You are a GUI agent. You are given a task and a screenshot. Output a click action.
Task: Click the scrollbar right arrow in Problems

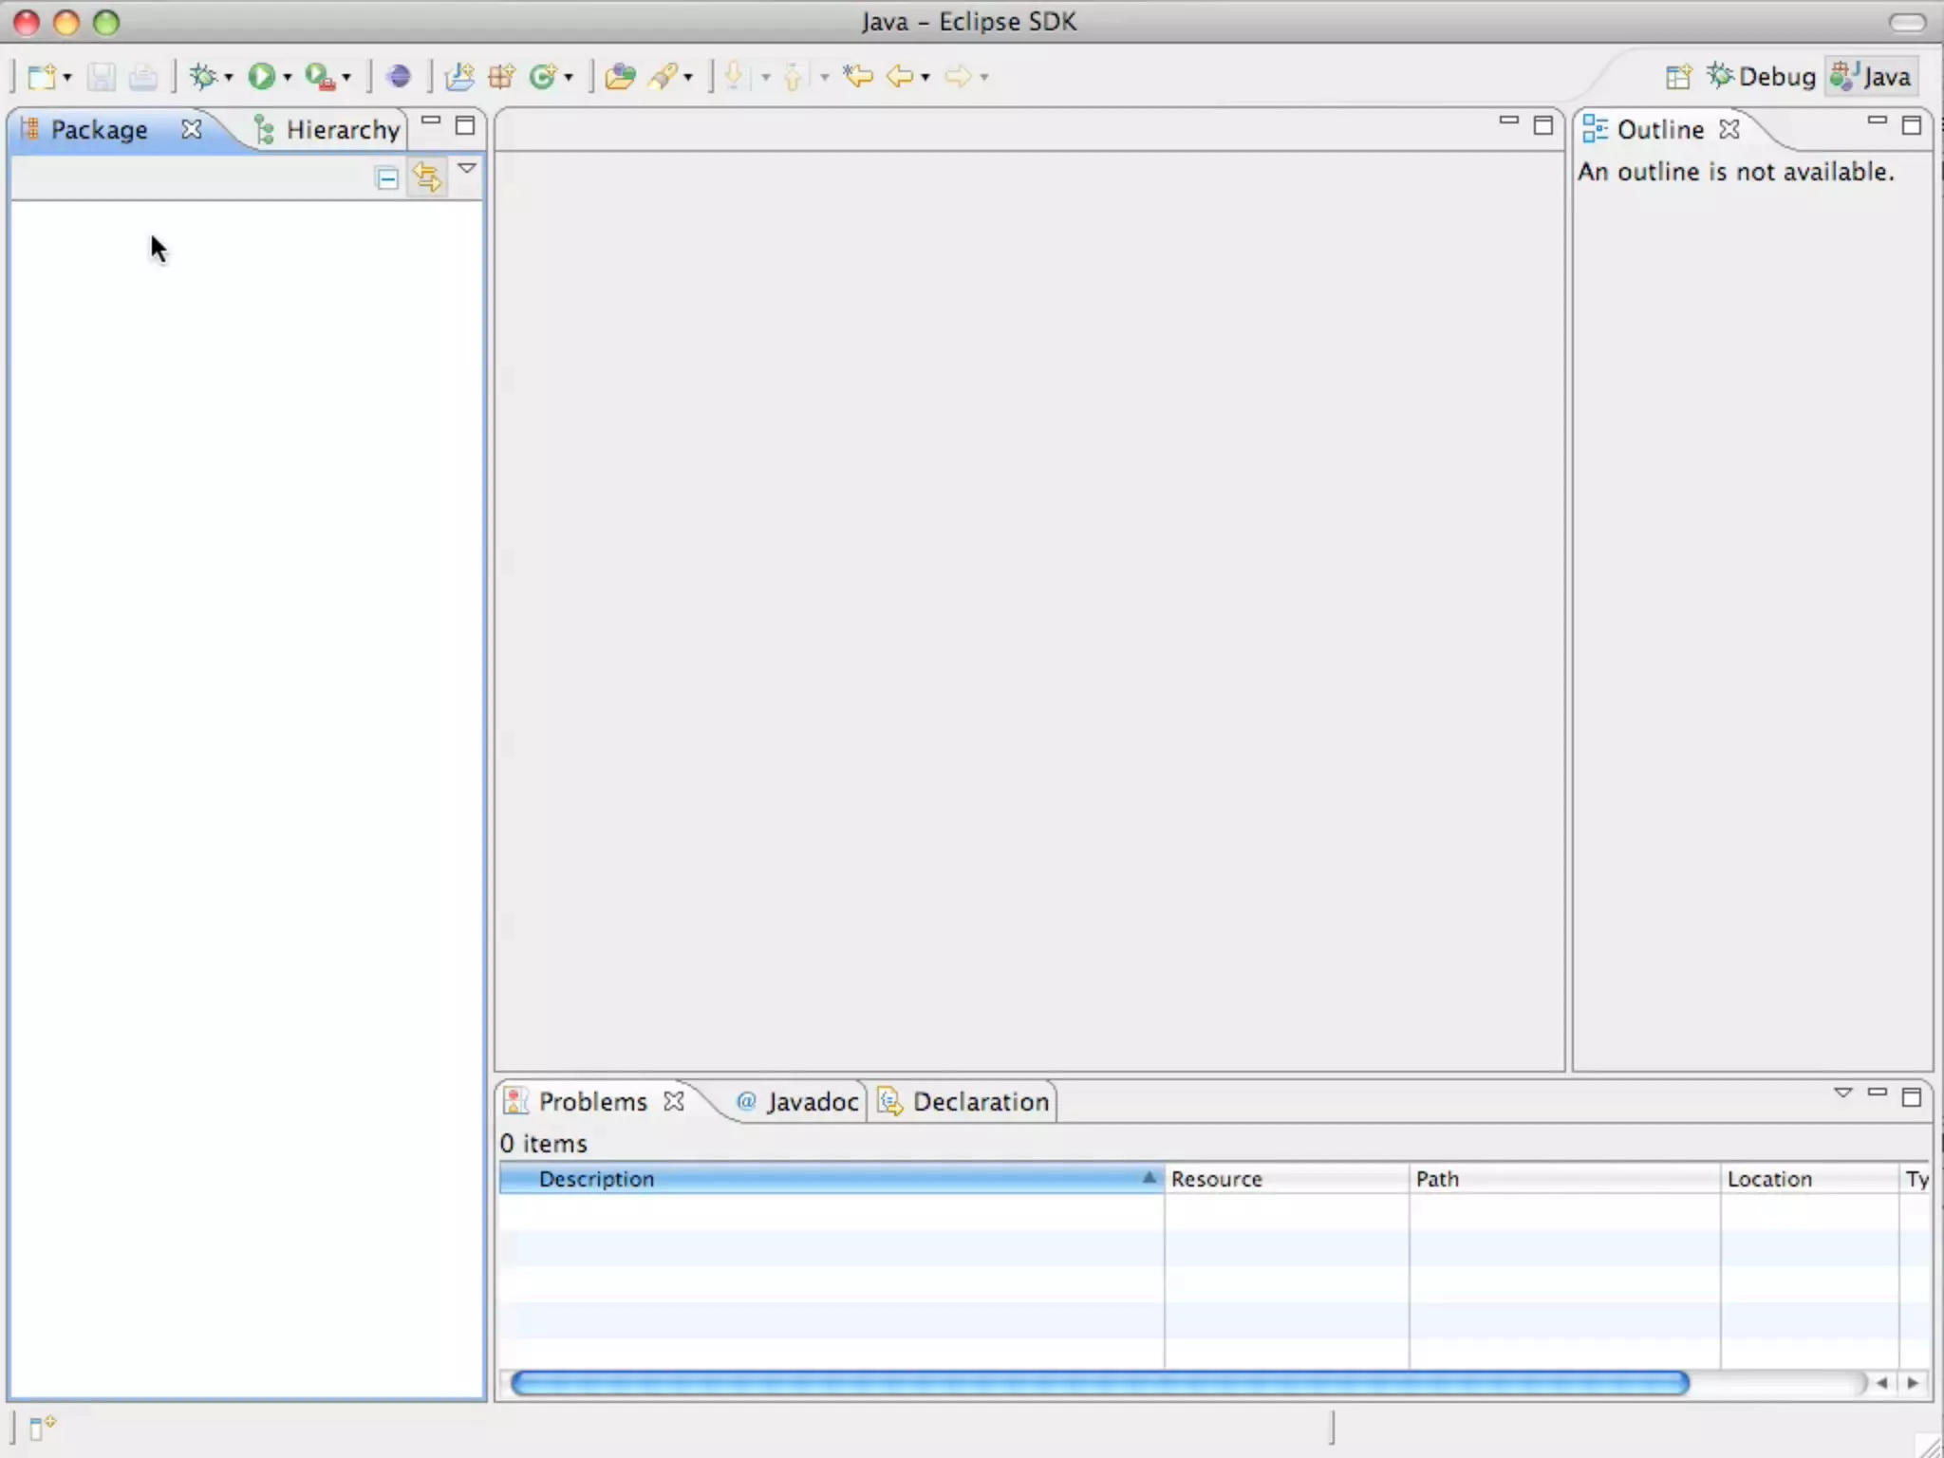[x=1913, y=1383]
